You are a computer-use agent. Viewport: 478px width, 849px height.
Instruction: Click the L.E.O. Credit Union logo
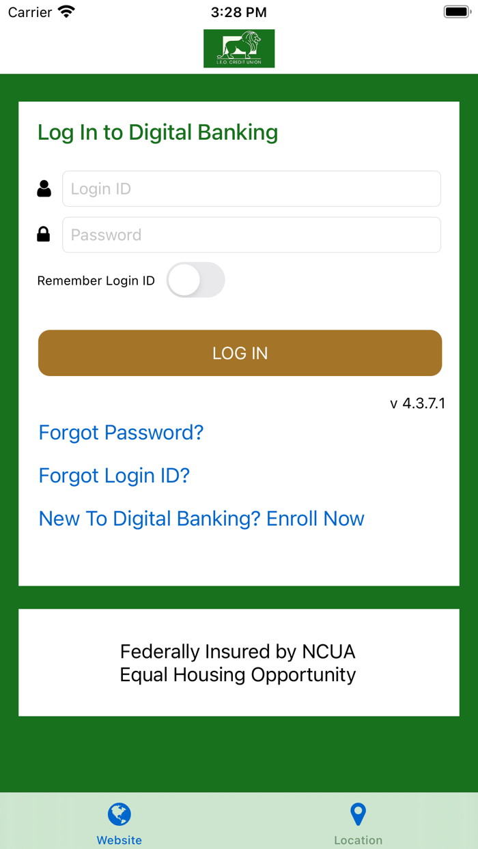pyautogui.click(x=239, y=48)
